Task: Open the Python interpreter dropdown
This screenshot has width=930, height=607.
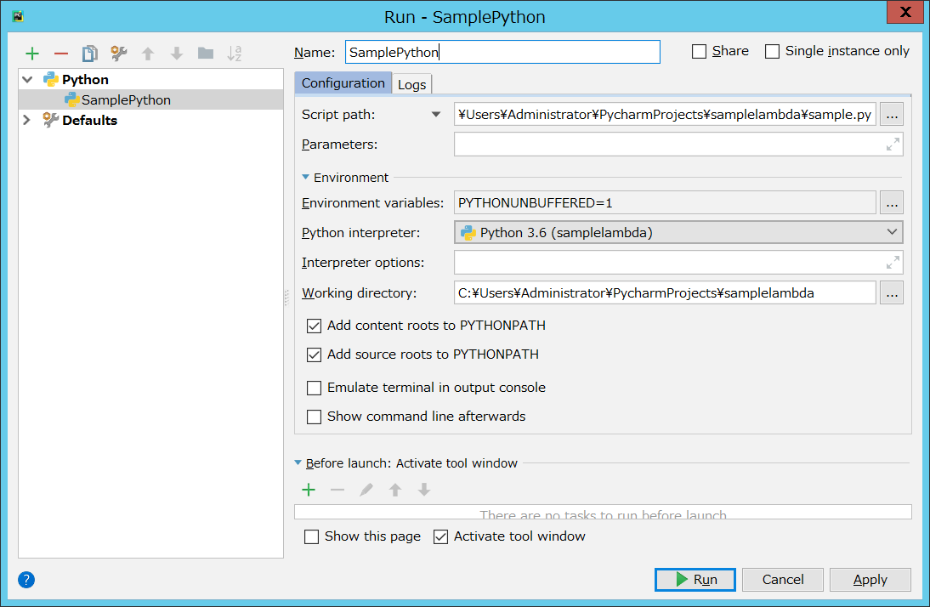Action: (892, 232)
